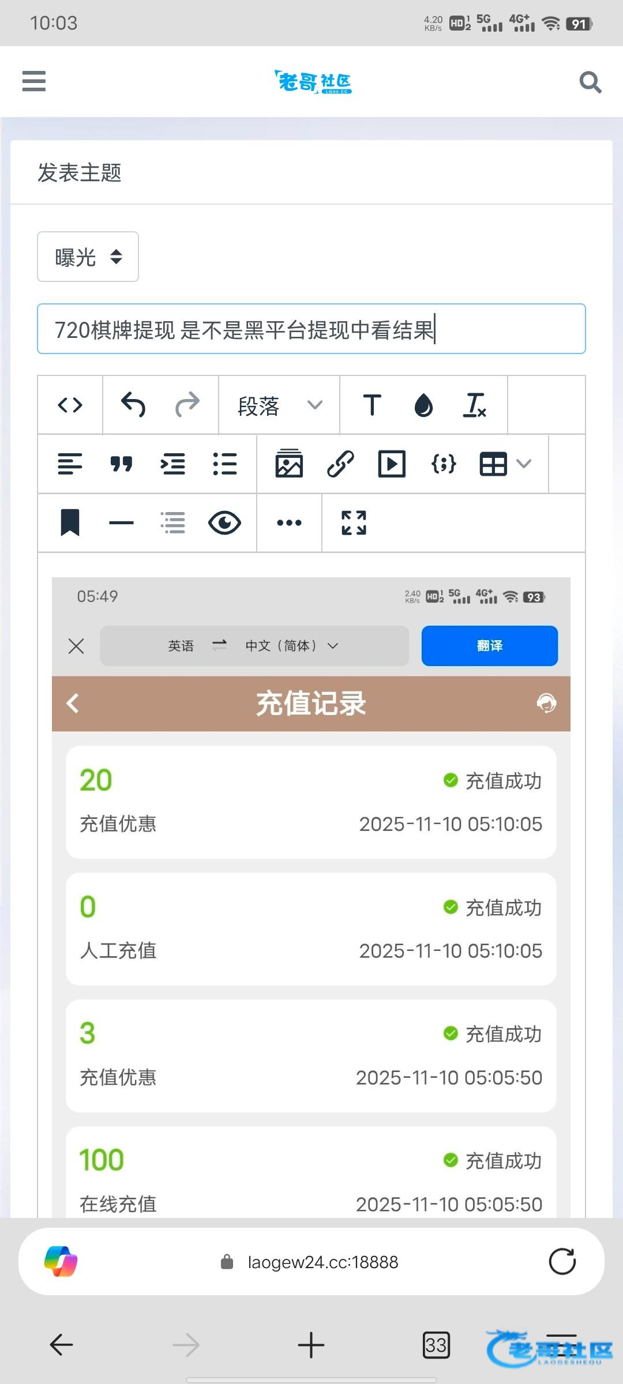623x1384 pixels.
Task: Show more editor options (three dots)
Action: pos(289,523)
